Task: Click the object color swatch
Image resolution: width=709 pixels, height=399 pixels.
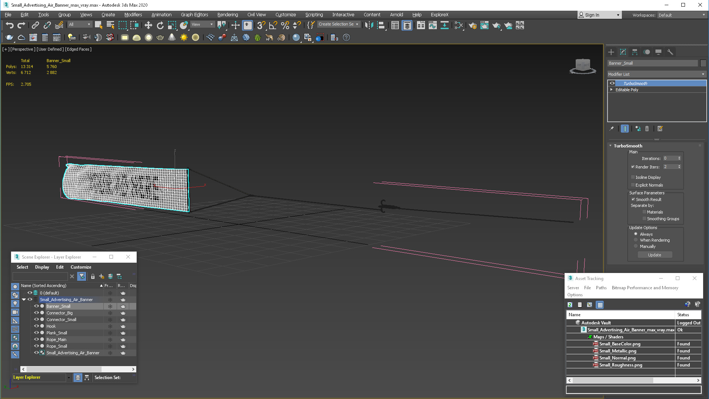Action: (x=703, y=63)
